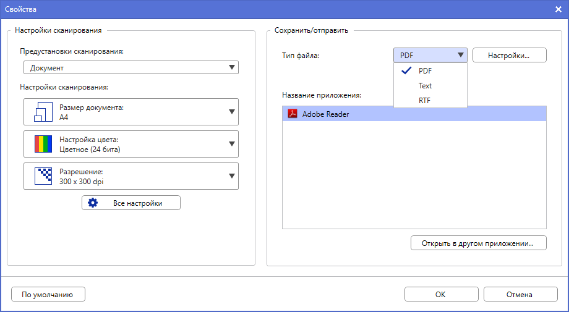Click the arrow beside Разрешение
The width and height of the screenshot is (569, 312).
pos(232,176)
